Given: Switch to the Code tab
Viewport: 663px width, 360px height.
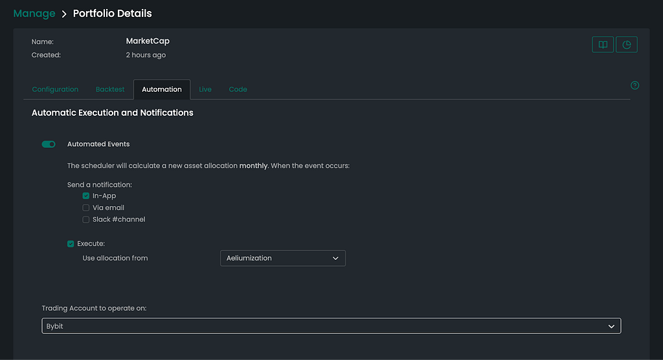Looking at the screenshot, I should click(x=238, y=89).
